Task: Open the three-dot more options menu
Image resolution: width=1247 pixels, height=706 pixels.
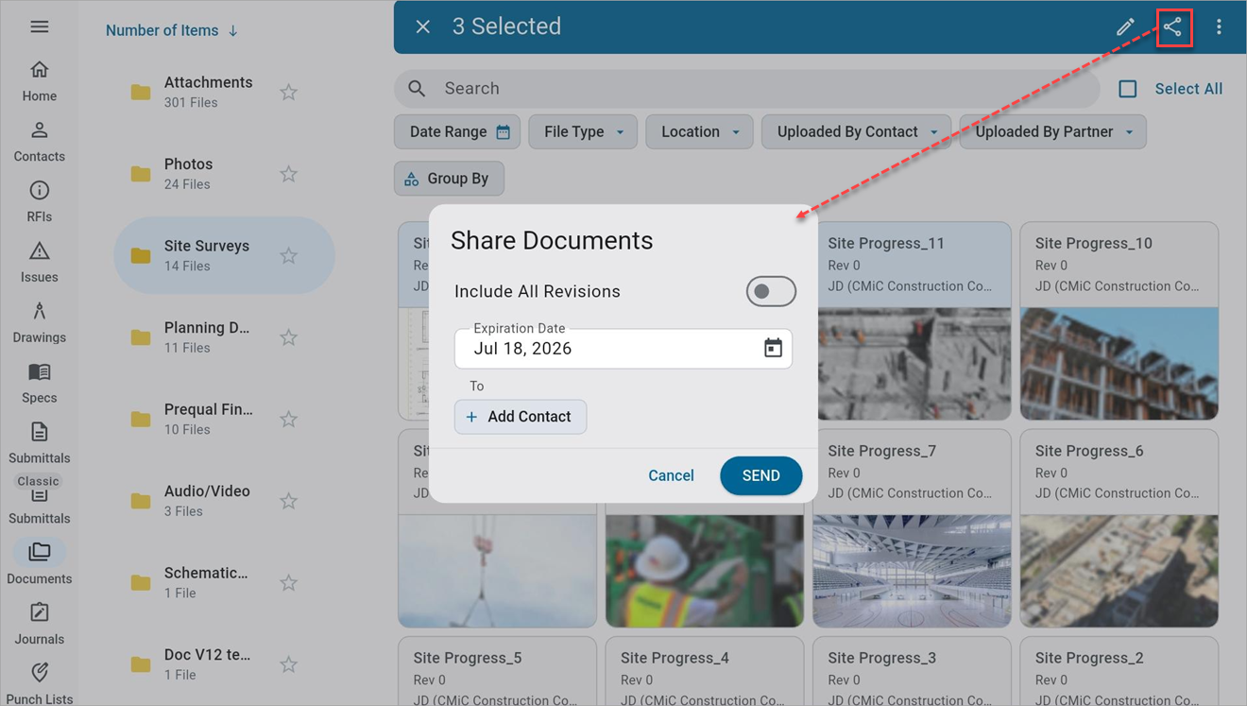Action: (1219, 26)
